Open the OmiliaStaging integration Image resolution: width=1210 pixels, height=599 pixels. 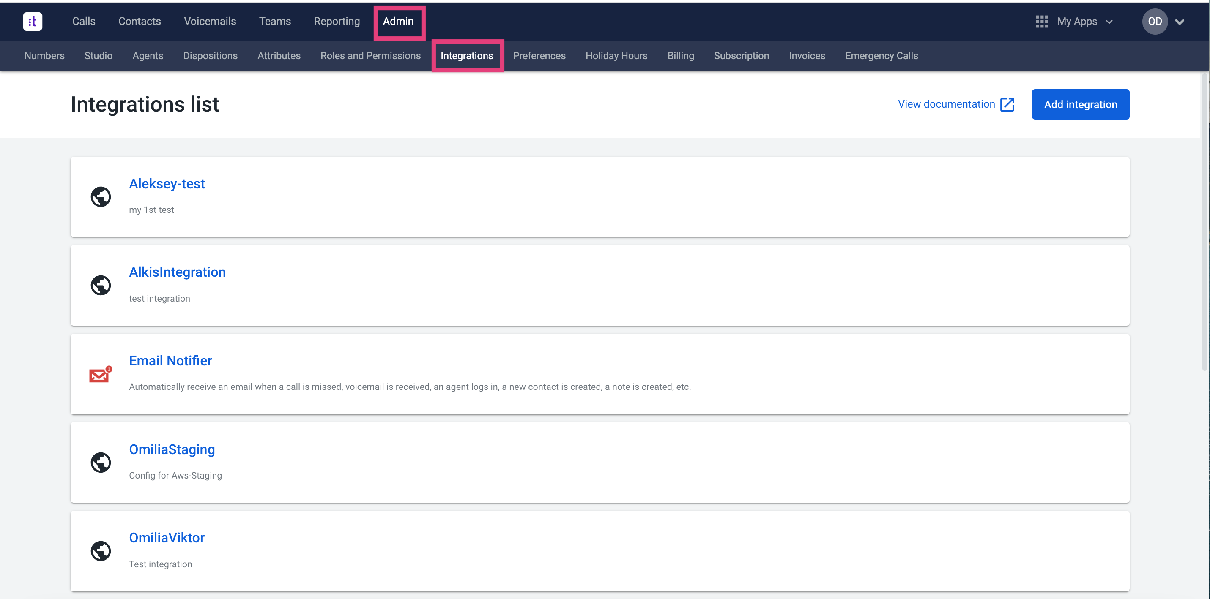pyautogui.click(x=172, y=449)
